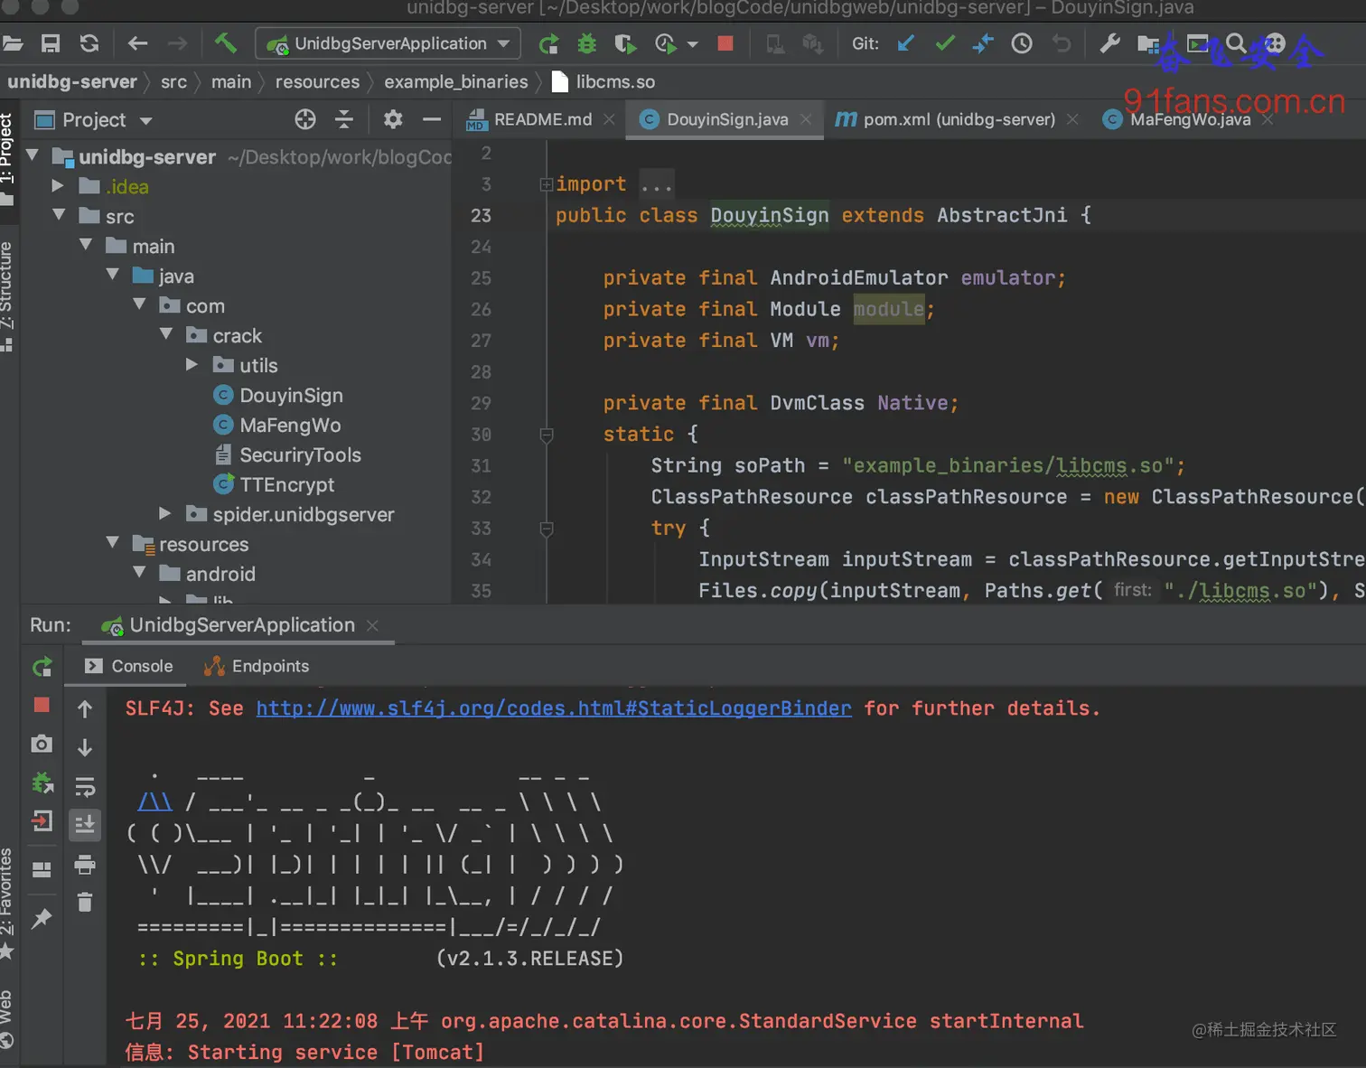
Task: Toggle soft-wrap in the console
Action: click(x=85, y=787)
